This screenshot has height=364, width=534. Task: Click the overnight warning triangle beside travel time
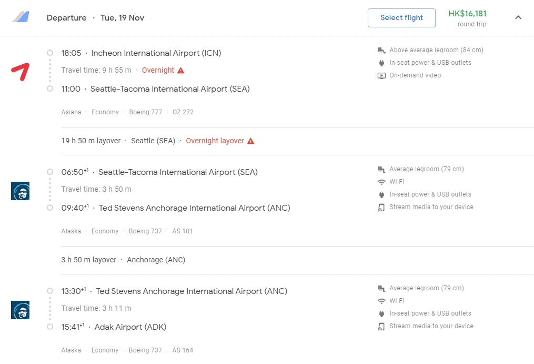(181, 71)
